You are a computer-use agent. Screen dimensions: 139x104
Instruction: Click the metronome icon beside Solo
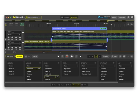coord(120,56)
